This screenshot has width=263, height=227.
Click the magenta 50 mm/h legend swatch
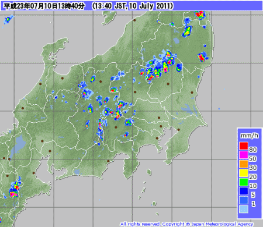[244, 155]
